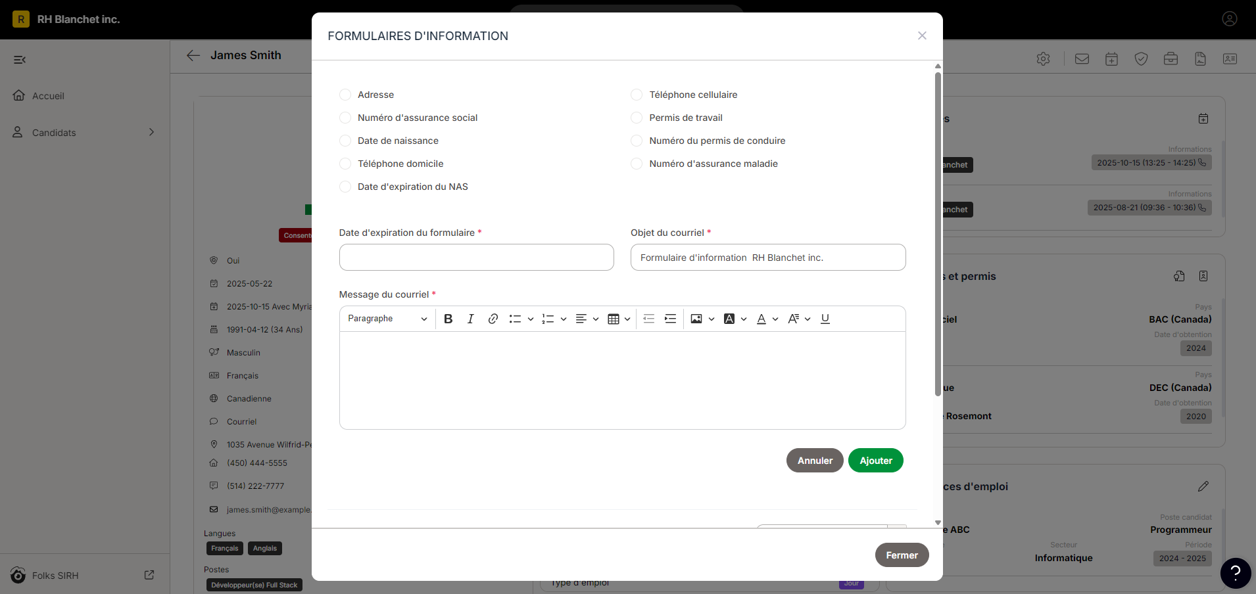Insert a link in the message
The image size is (1256, 594).
(493, 319)
